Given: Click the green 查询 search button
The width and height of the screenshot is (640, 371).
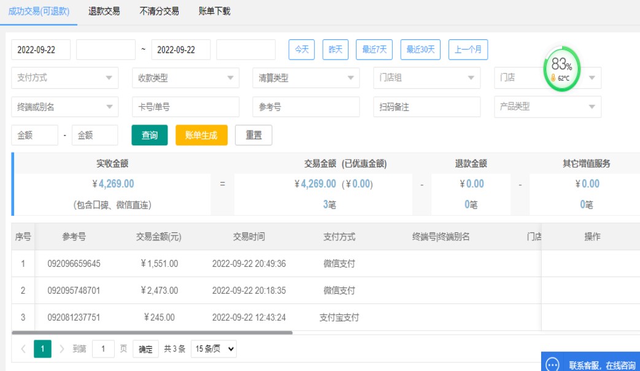Looking at the screenshot, I should (150, 136).
